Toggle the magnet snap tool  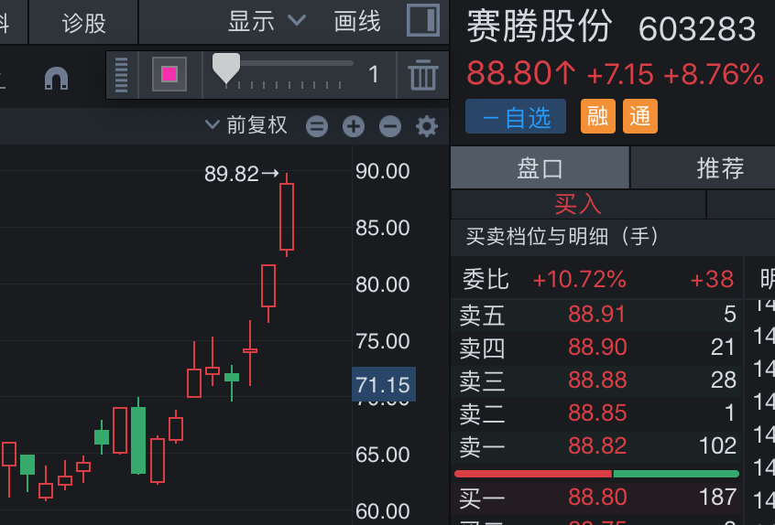coord(57,79)
